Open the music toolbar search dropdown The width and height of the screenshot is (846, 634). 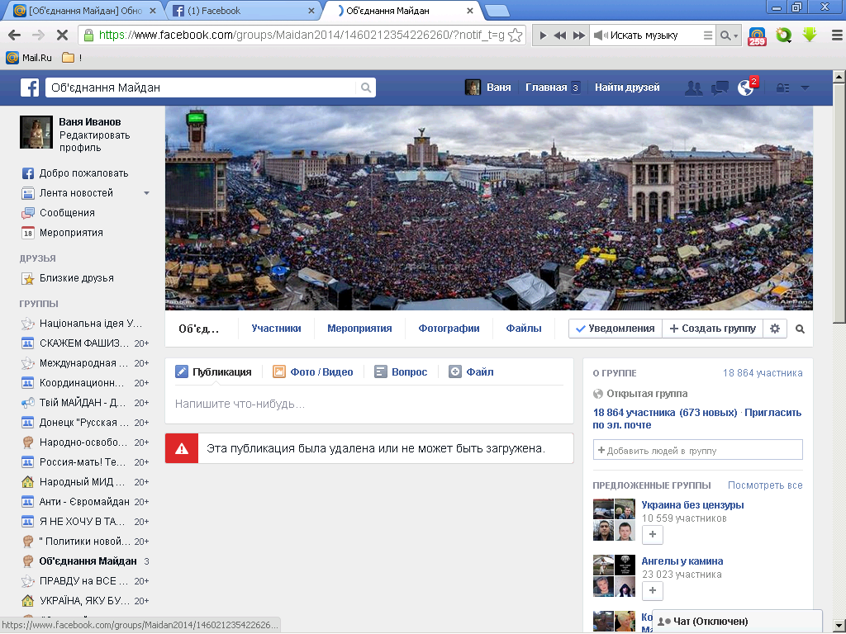click(x=729, y=35)
